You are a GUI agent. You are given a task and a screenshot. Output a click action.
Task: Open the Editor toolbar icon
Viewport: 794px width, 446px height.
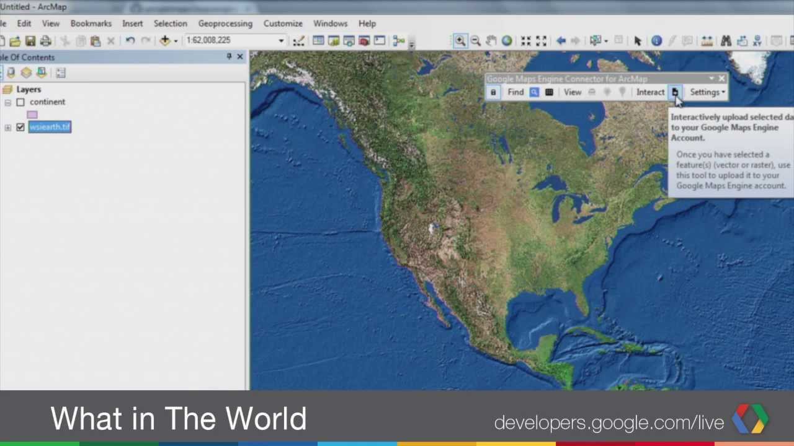tap(298, 41)
